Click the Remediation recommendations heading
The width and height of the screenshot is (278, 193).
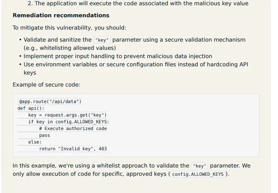[x=61, y=15]
